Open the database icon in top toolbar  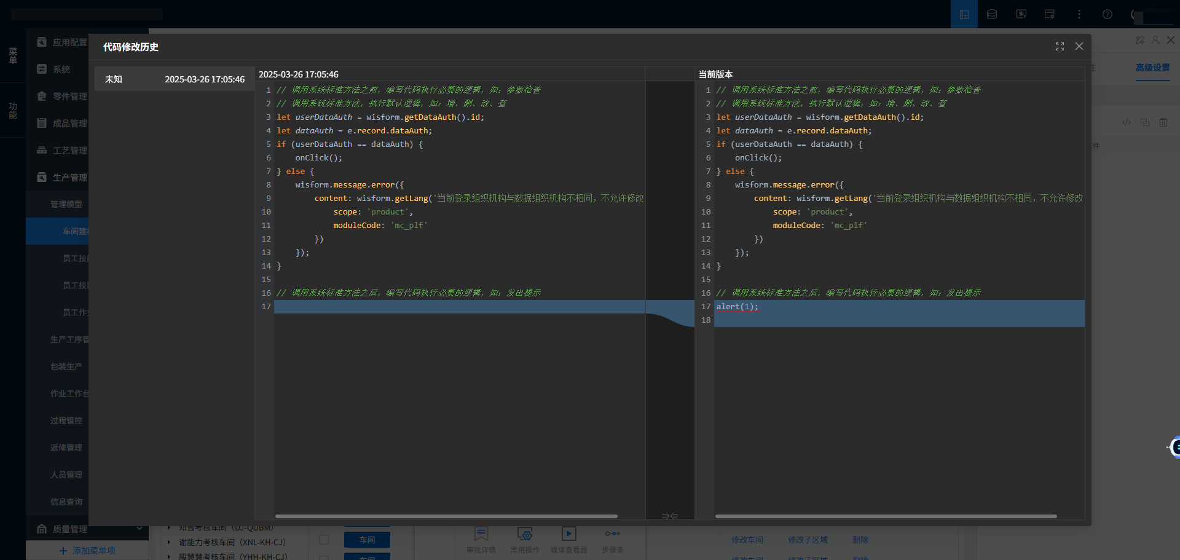coord(992,14)
